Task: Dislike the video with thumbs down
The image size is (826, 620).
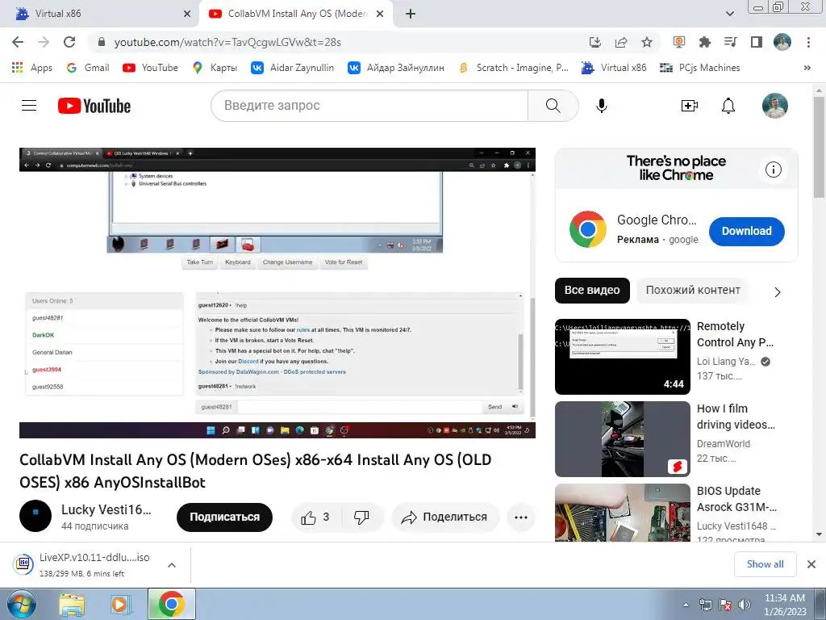Action: pyautogui.click(x=362, y=517)
